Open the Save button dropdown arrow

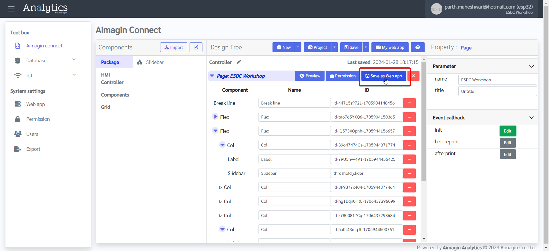tap(366, 47)
